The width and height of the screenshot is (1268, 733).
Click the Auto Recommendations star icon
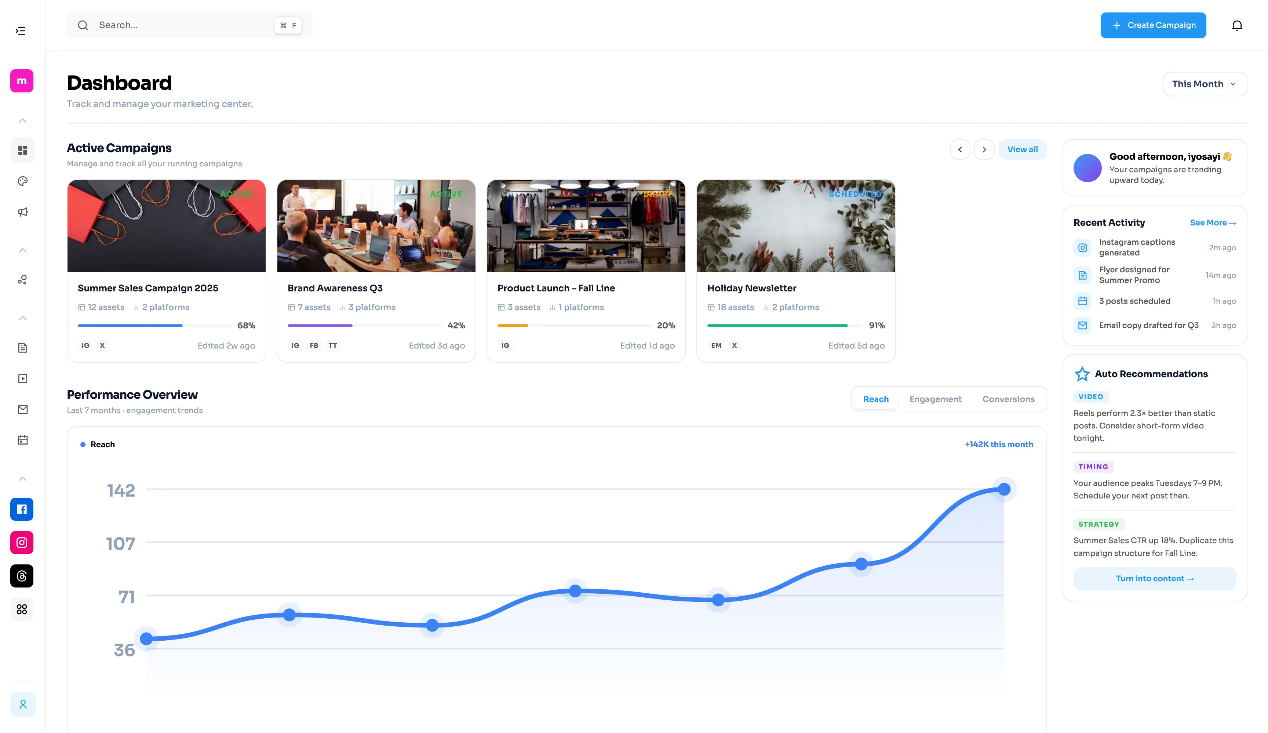click(1082, 374)
